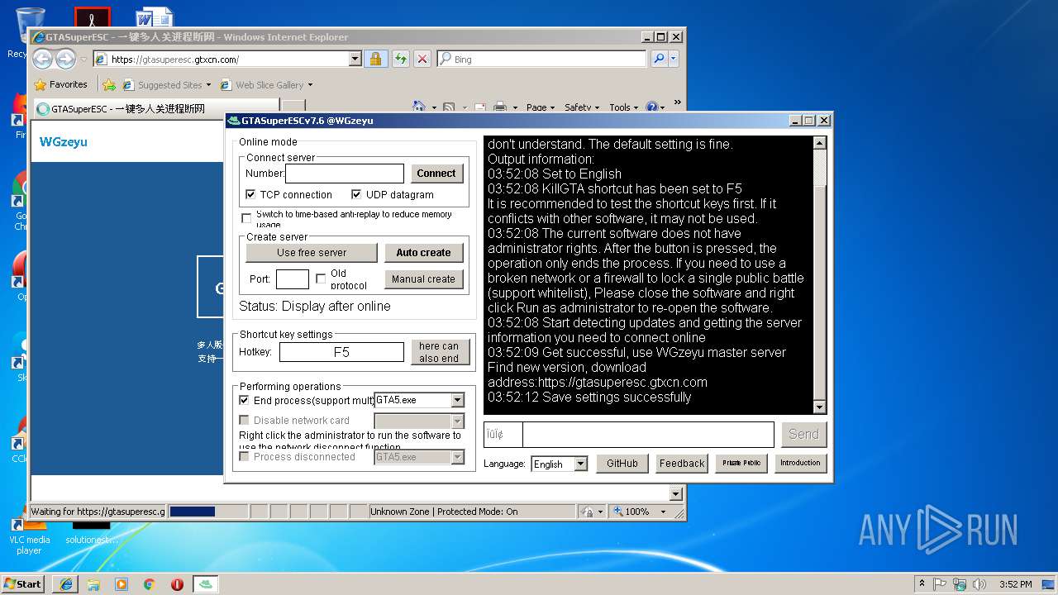Viewport: 1058px width, 595px height.
Task: Click the Hotkey F5 field
Action: (x=341, y=352)
